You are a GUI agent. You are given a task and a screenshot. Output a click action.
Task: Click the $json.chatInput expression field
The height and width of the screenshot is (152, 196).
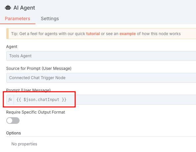105,100
